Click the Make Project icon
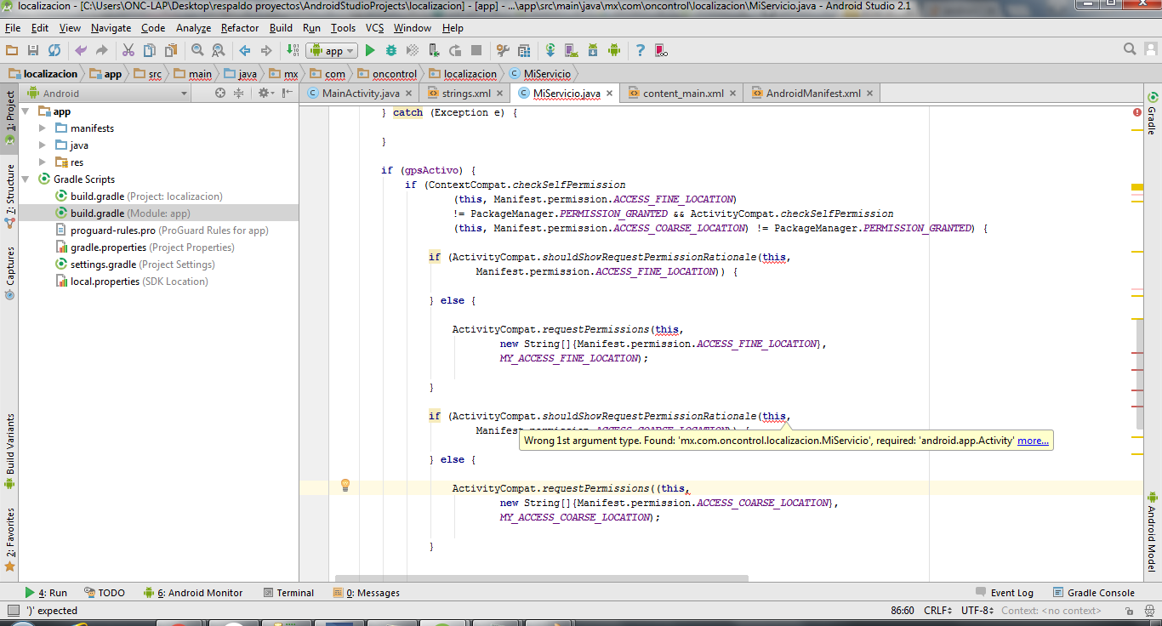Screen dimensions: 1162x626 293,50
